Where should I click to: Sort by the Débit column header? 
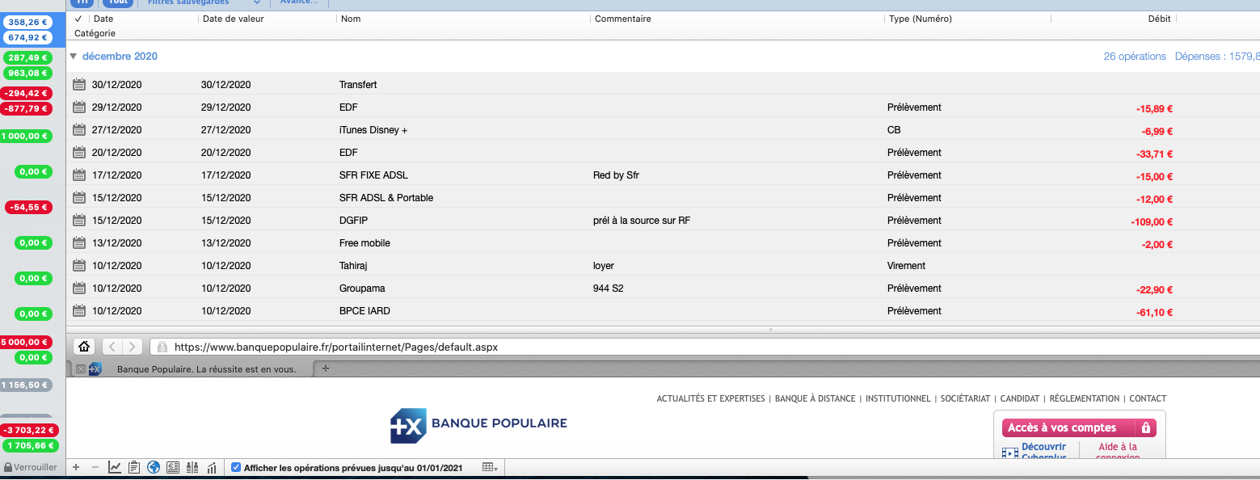pyautogui.click(x=1159, y=19)
